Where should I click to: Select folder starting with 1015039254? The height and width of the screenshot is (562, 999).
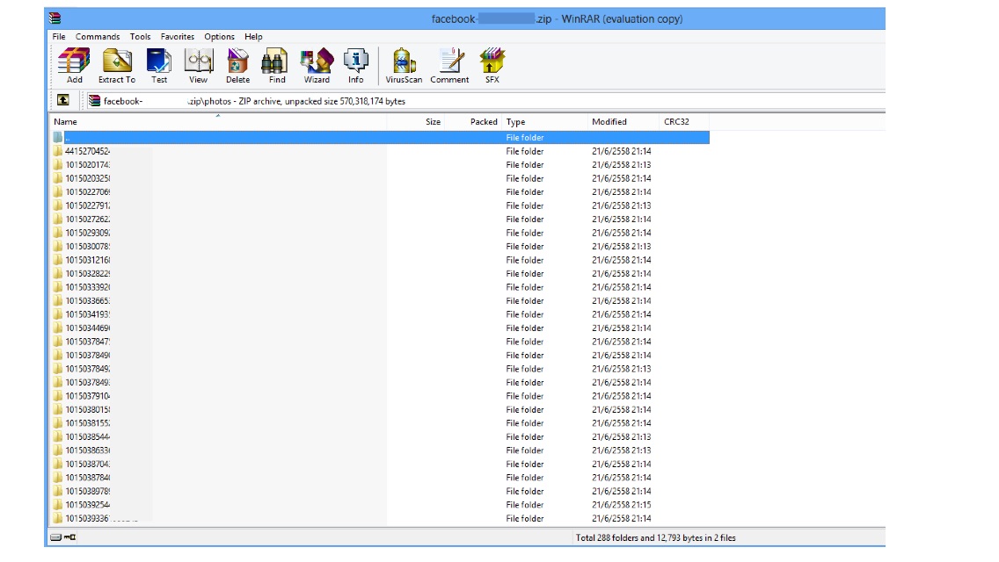pos(381,505)
